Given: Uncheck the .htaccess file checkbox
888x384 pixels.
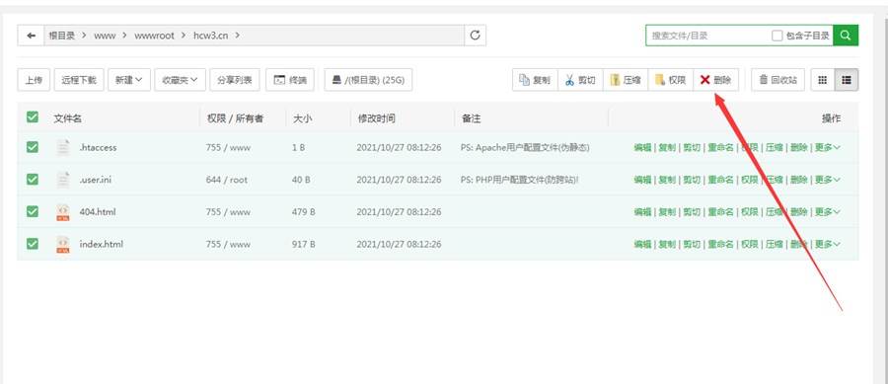Looking at the screenshot, I should point(33,147).
